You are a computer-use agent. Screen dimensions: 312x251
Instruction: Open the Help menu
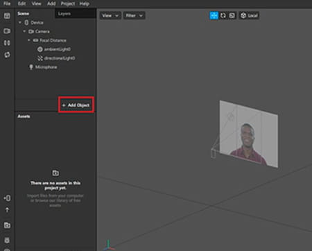pos(84,3)
